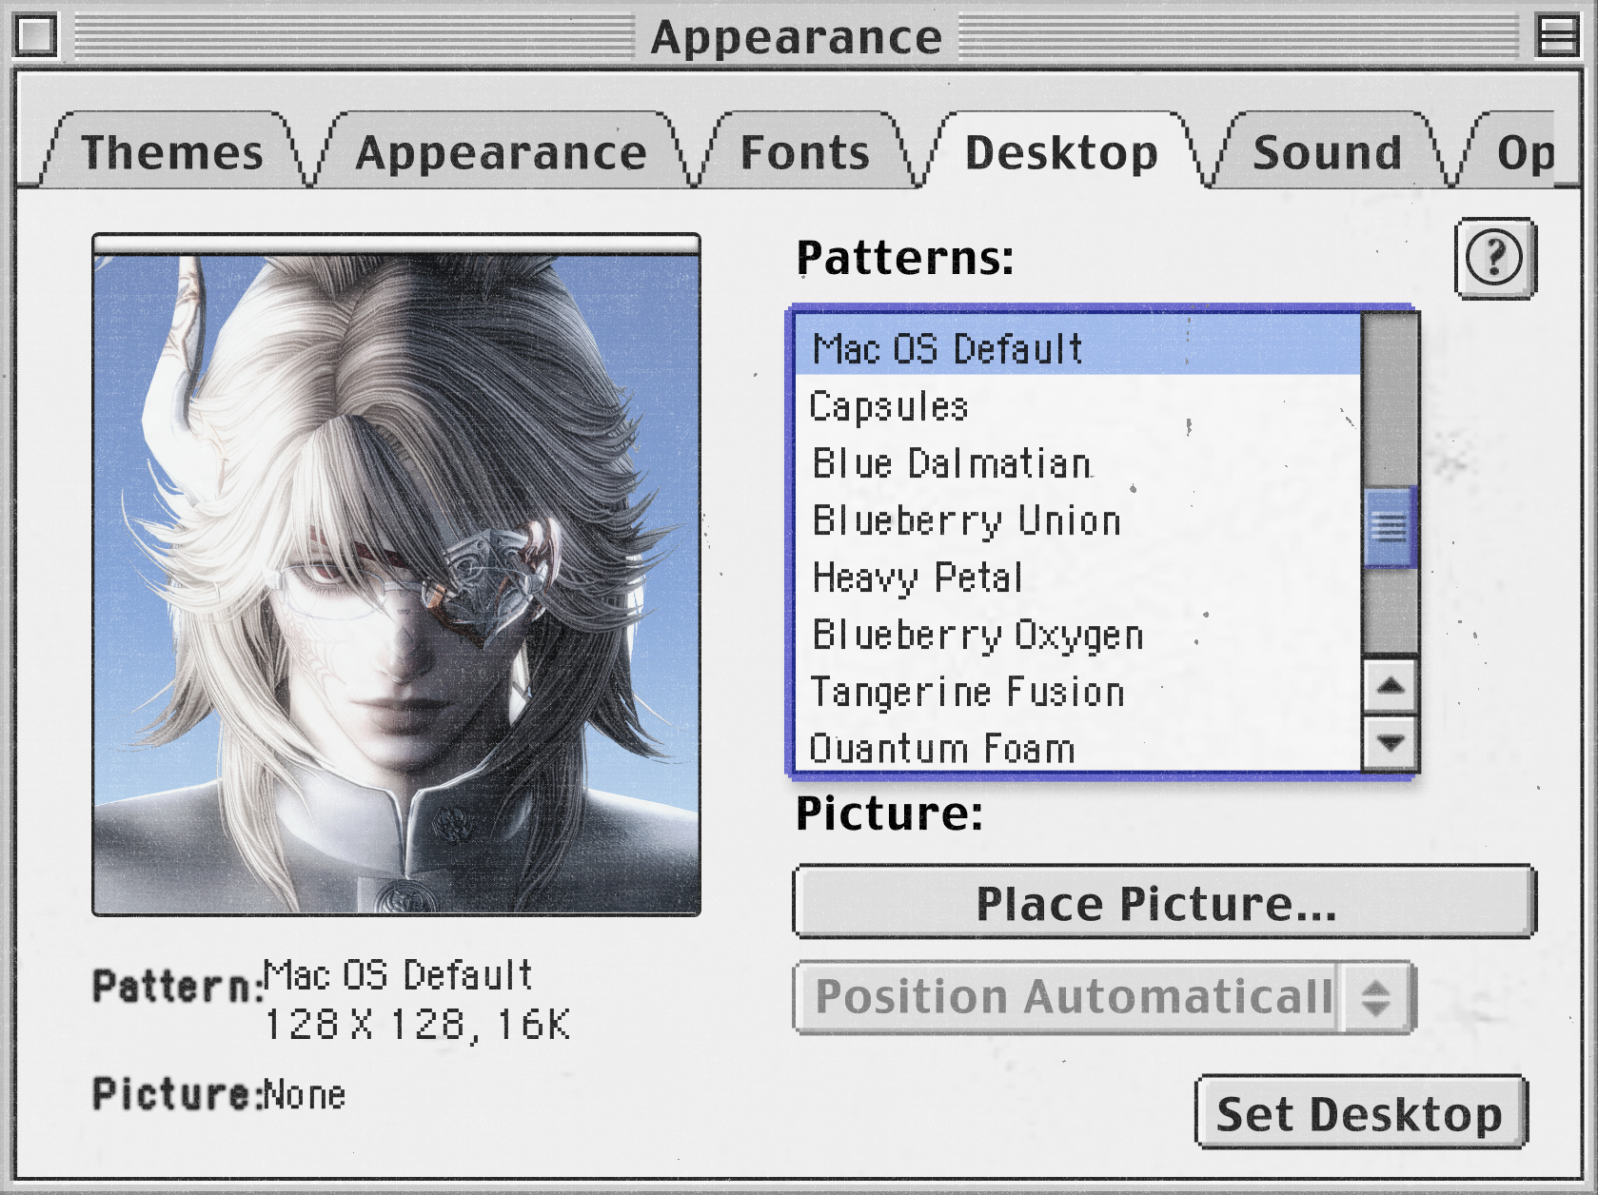1598x1195 pixels.
Task: Choose the Capsules pattern
Action: [x=1077, y=406]
